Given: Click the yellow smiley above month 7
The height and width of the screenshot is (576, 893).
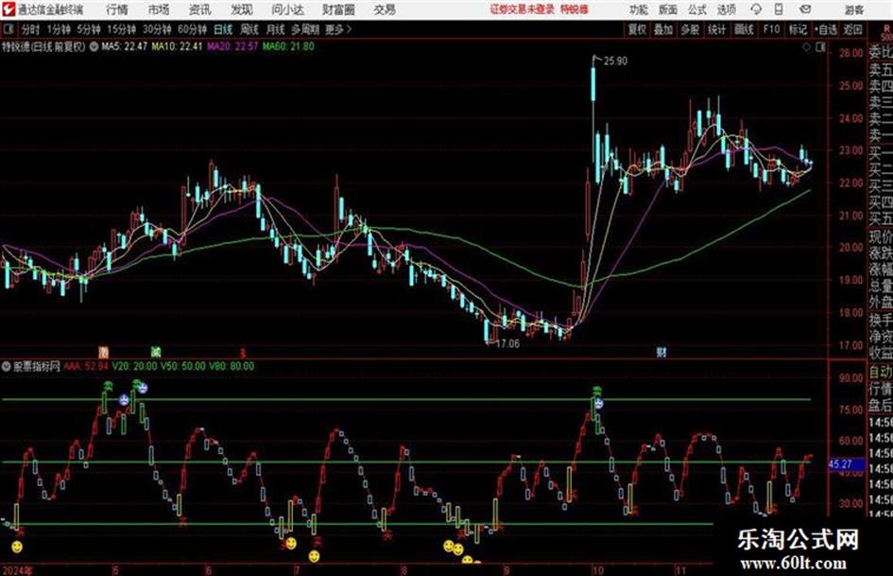Looking at the screenshot, I should coord(291,544).
